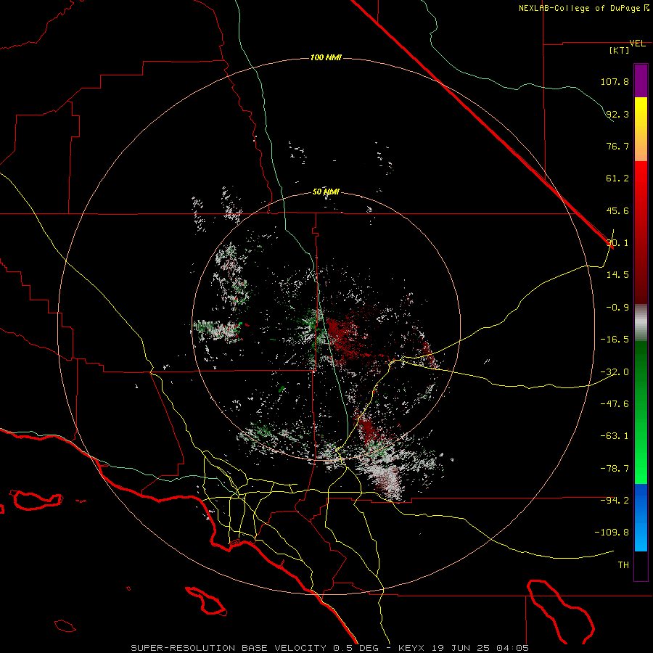Select the -0.9 scale value
This screenshot has width=653, height=653.
click(x=617, y=308)
